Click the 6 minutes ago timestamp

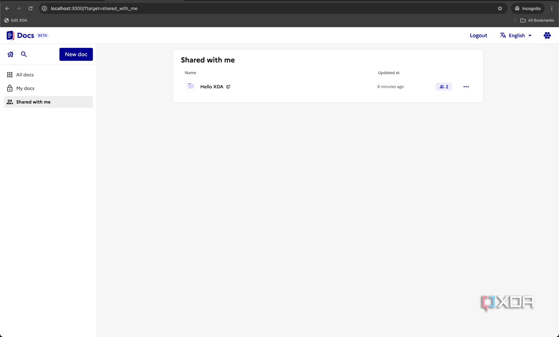click(391, 87)
